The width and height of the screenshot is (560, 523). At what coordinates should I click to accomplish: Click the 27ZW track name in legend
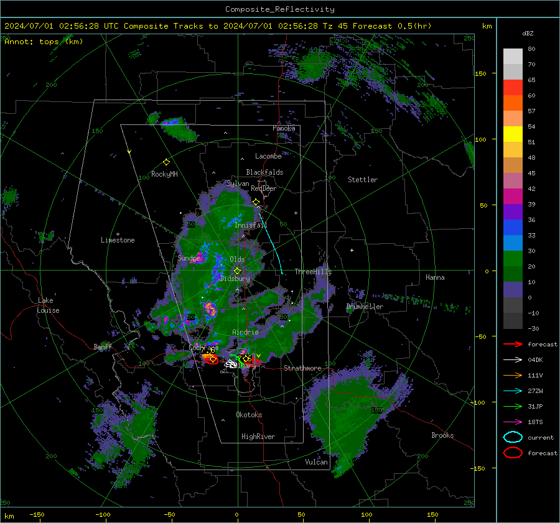tap(535, 391)
